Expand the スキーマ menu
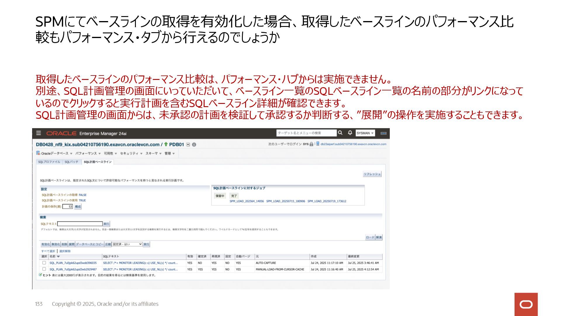561x316 pixels. click(x=153, y=153)
